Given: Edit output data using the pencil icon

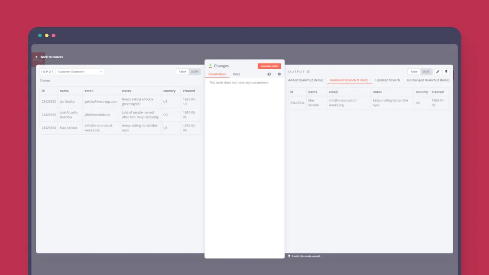Looking at the screenshot, I should pyautogui.click(x=437, y=72).
